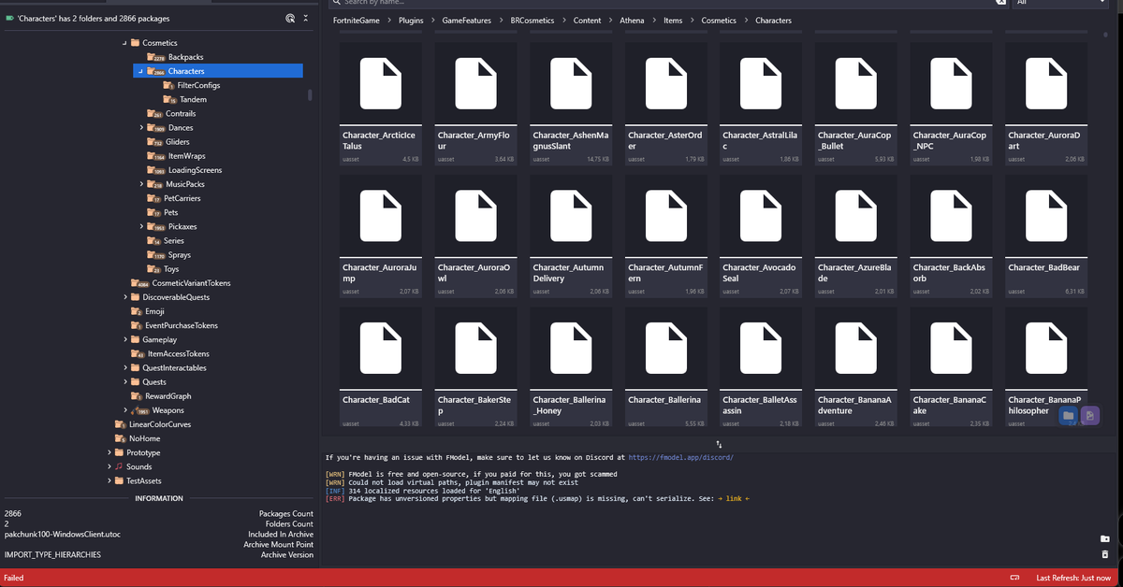1123x587 pixels.
Task: Click the Sounds music note icon
Action: (119, 466)
